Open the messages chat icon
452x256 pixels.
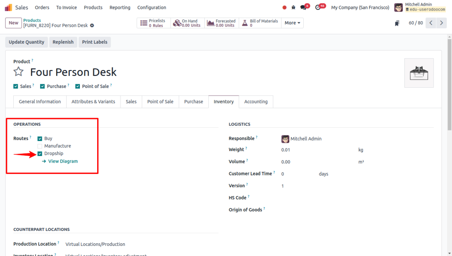[x=303, y=7]
